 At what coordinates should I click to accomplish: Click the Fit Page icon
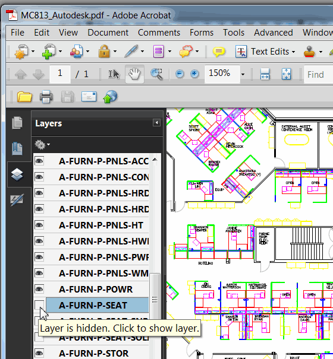[286, 74]
